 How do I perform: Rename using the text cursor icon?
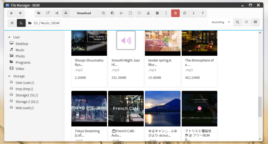166,13
